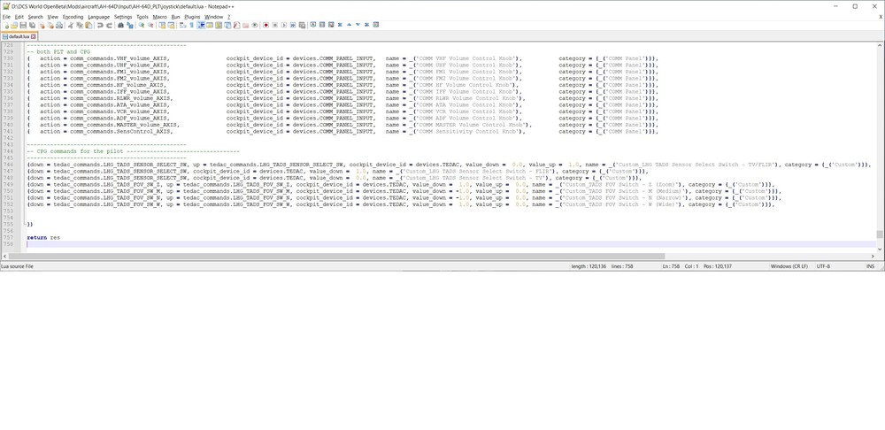Click the Redo toolbar arrow
Image resolution: width=885 pixels, height=430 pixels.
pos(110,25)
